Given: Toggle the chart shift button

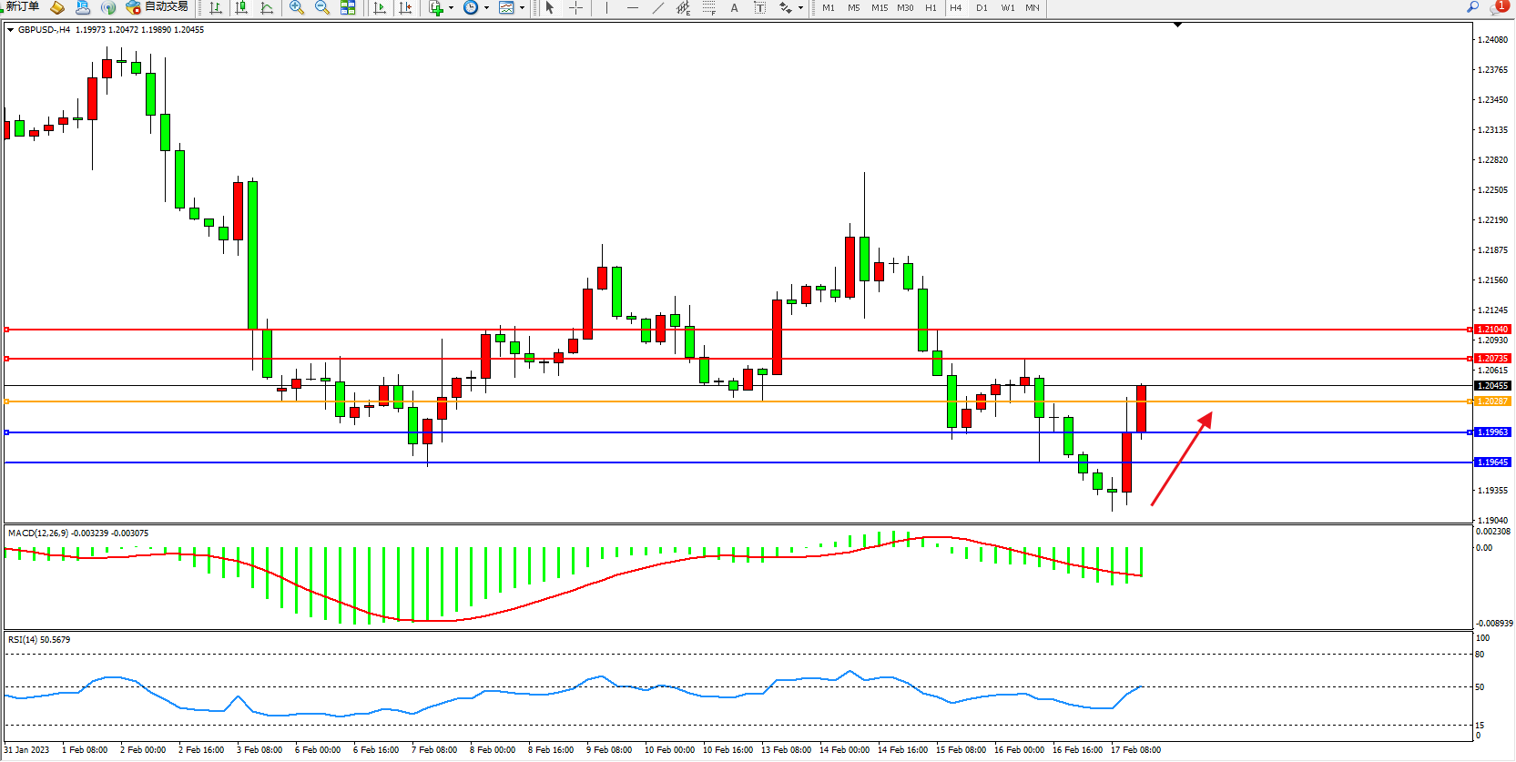Looking at the screenshot, I should coord(405,7).
